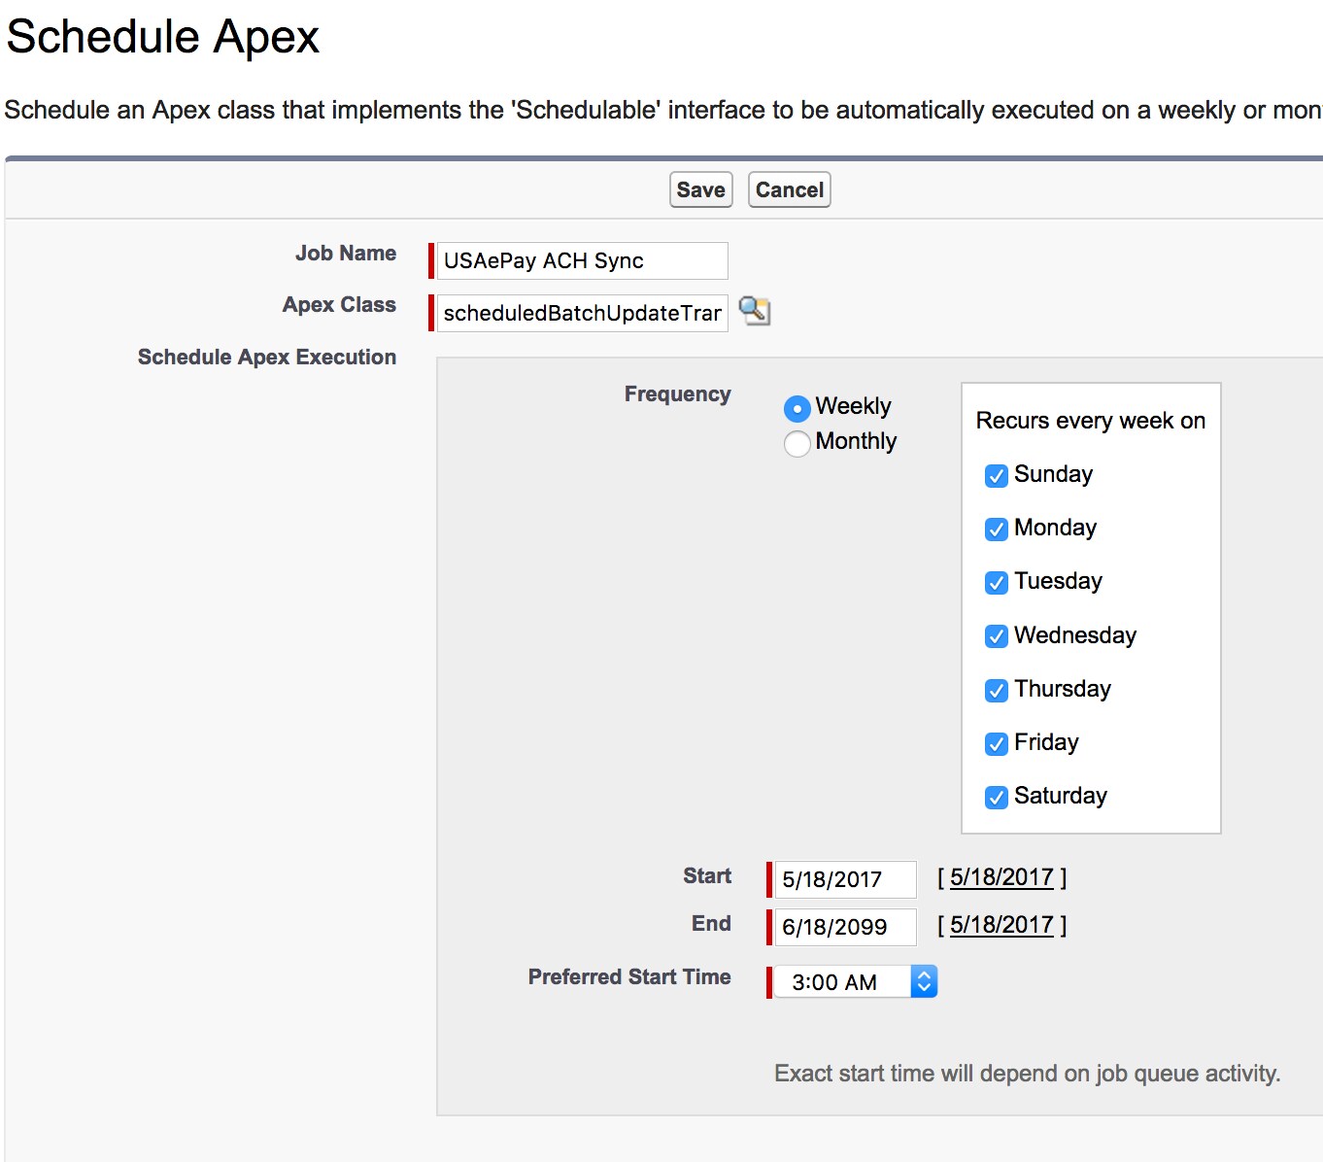This screenshot has width=1323, height=1162.
Task: Uncheck the Sunday checkbox
Action: click(x=996, y=475)
